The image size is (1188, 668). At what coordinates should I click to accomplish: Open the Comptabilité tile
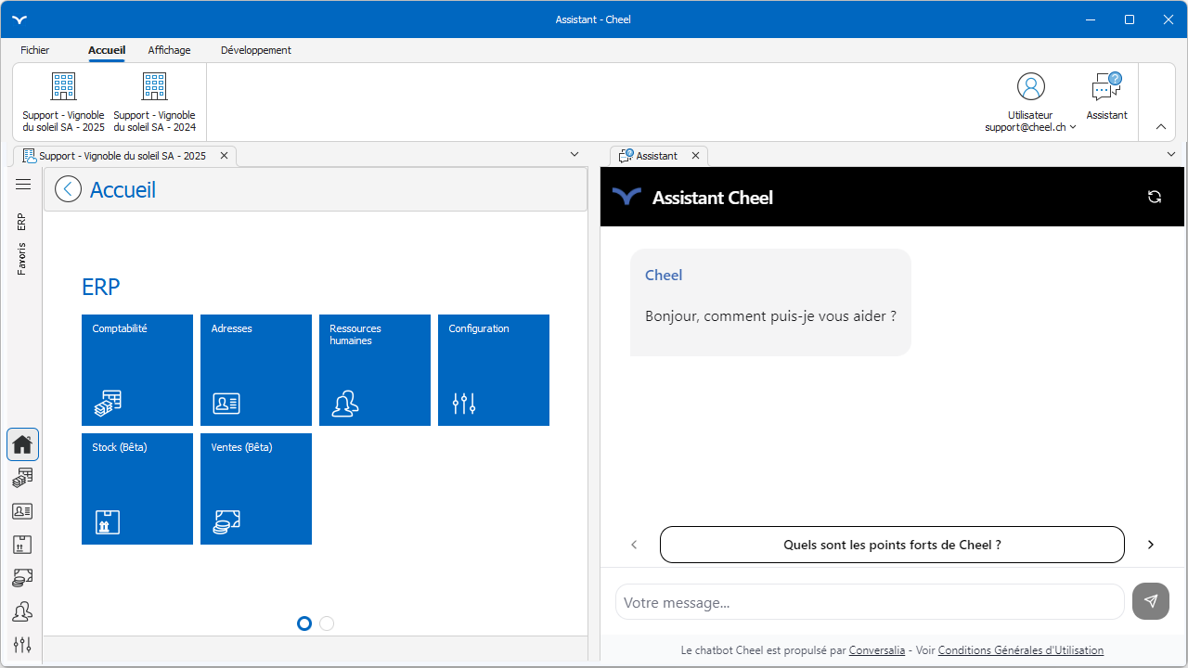pos(137,370)
